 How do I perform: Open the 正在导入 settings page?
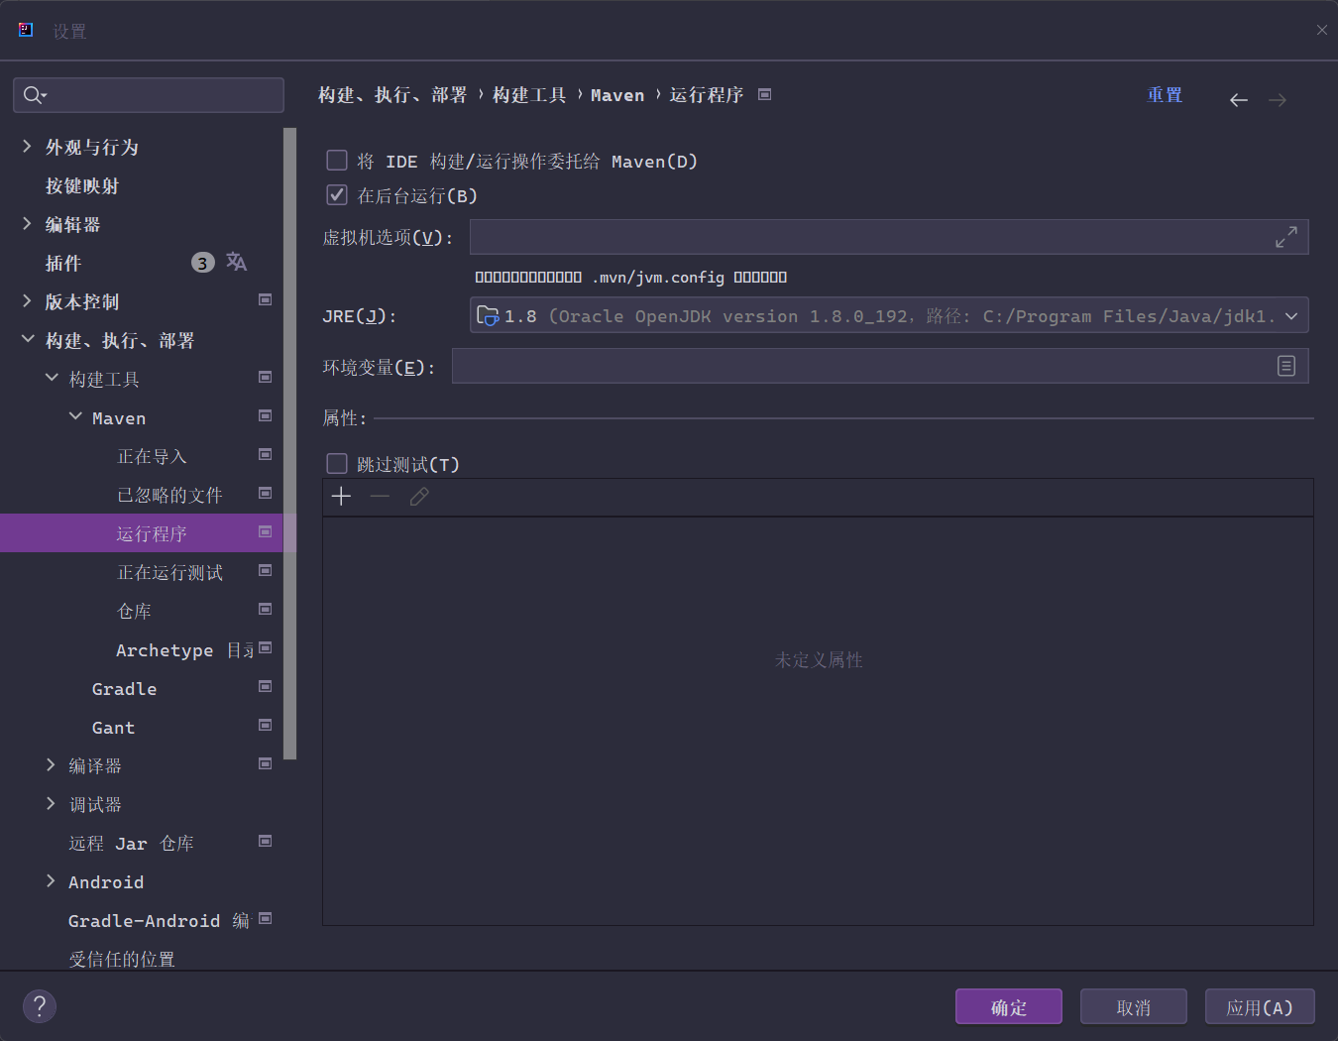pyautogui.click(x=152, y=456)
